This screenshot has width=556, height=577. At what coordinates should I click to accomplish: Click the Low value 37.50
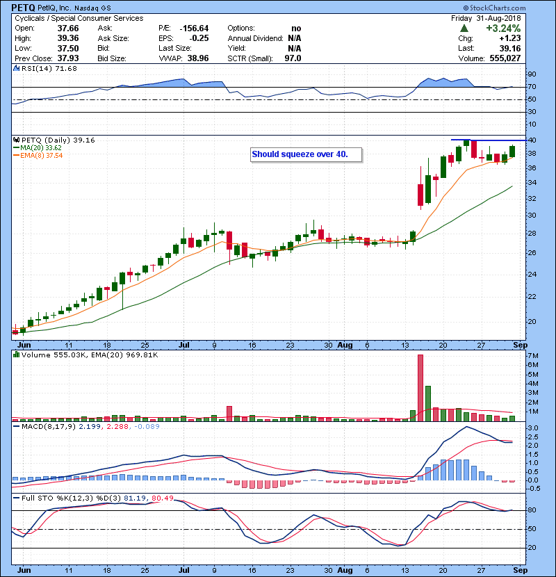tap(68, 48)
